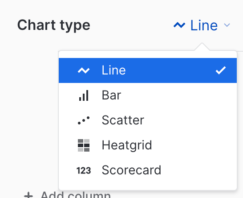Select Scorecard from the chart list
The width and height of the screenshot is (243, 198).
tap(148, 170)
